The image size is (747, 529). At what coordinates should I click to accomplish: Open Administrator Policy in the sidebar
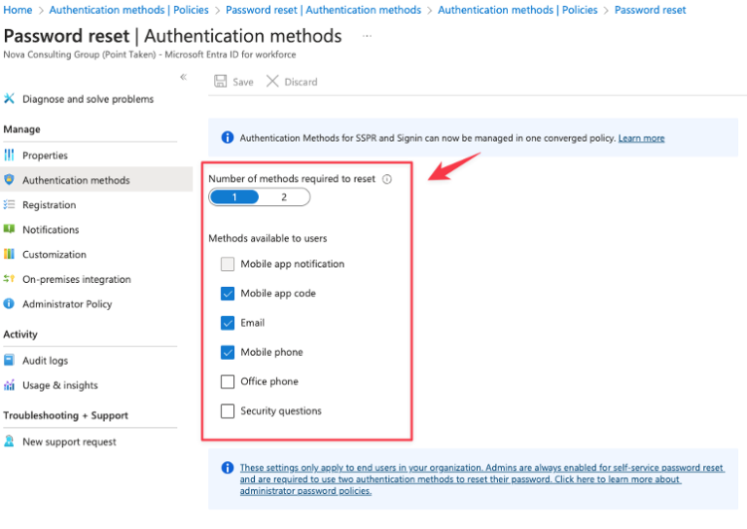point(67,304)
